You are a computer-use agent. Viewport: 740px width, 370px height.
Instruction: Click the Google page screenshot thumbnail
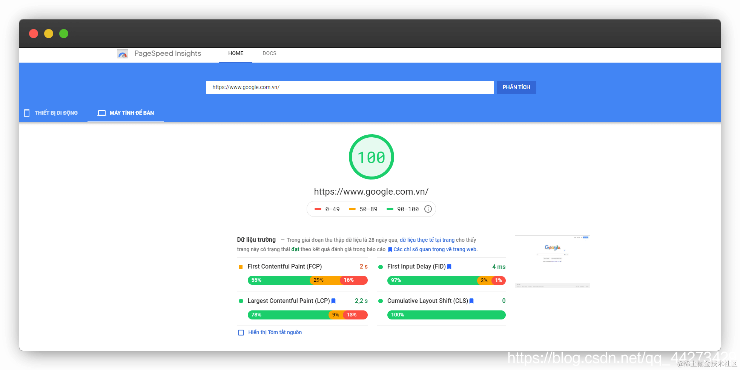553,262
